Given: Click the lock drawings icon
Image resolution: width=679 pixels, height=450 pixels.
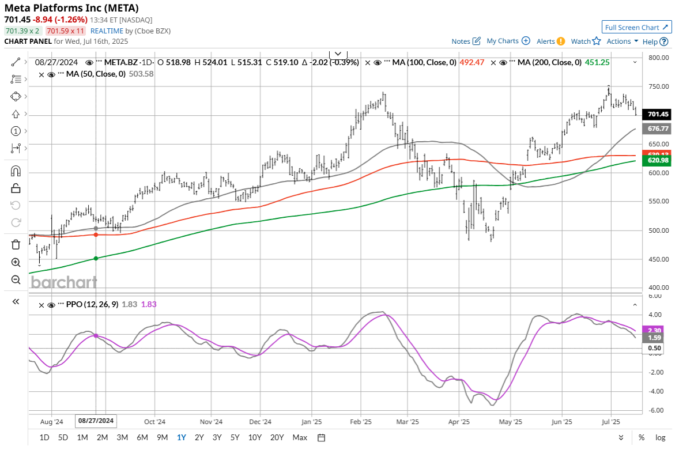Looking at the screenshot, I should pos(16,188).
